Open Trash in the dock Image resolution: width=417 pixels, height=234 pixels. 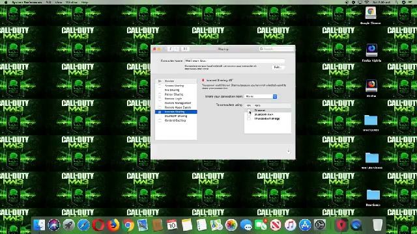tap(377, 225)
